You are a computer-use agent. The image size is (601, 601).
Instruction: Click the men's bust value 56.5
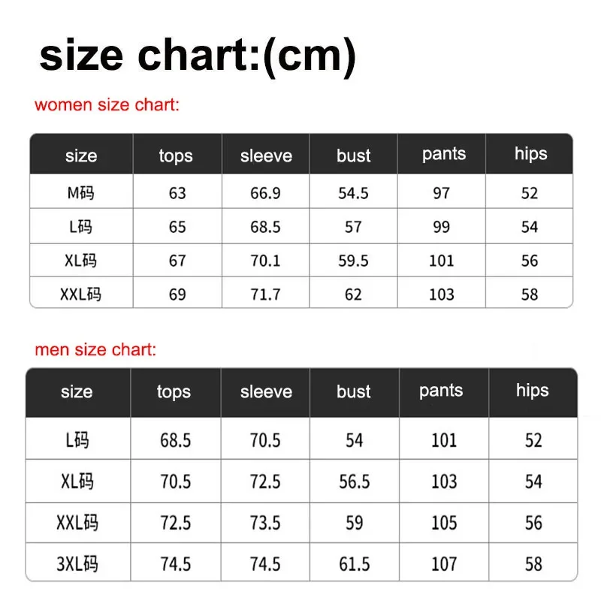(x=354, y=482)
